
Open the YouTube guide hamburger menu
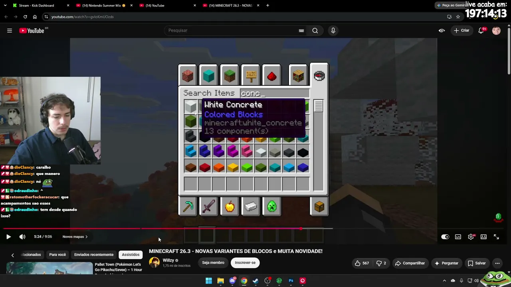[10, 31]
